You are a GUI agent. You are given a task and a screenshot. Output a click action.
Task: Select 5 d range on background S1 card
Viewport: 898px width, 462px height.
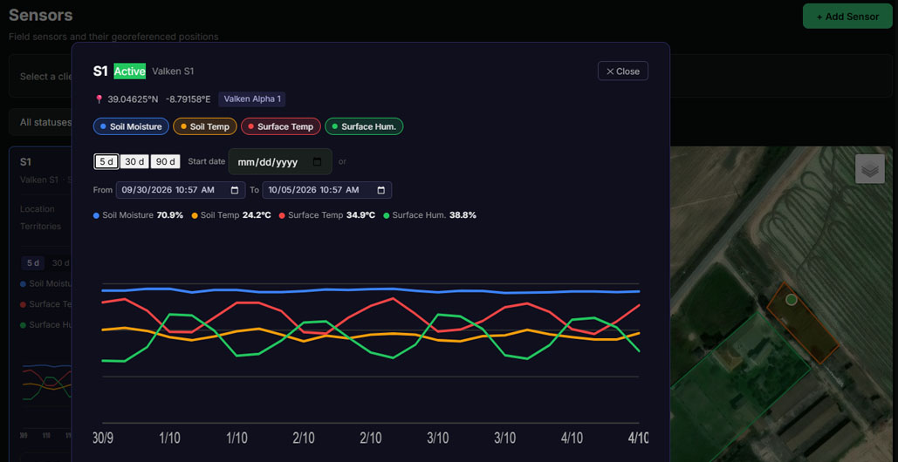coord(33,263)
